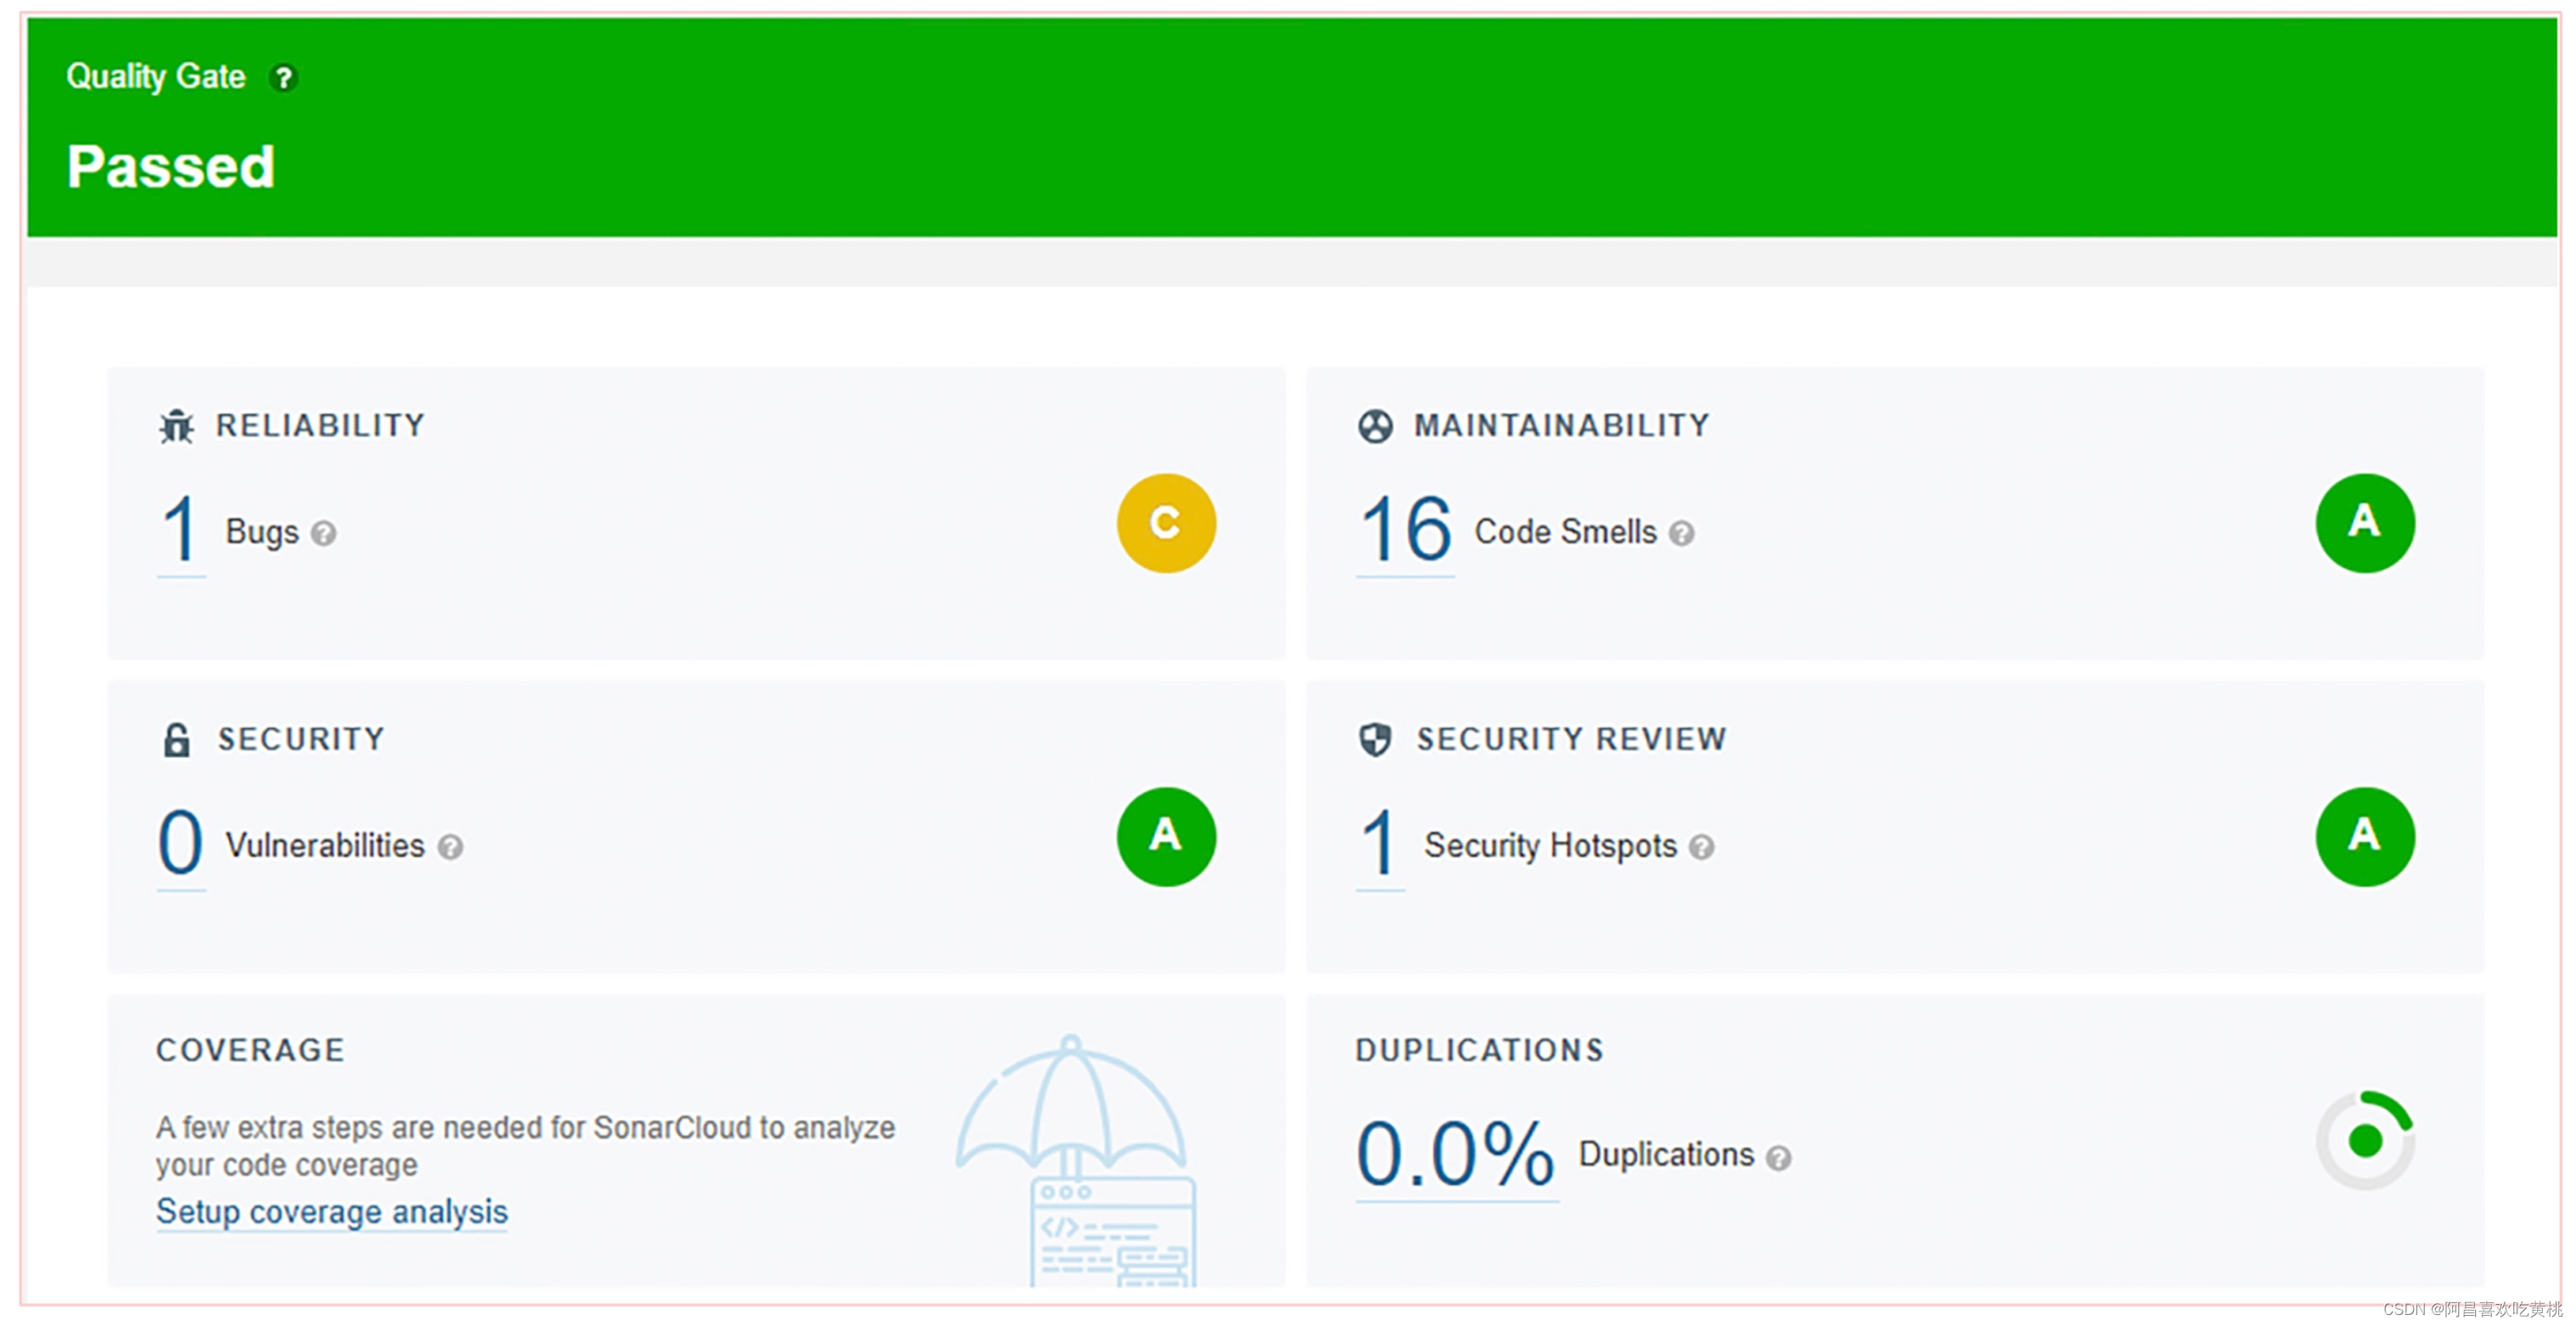This screenshot has width=2576, height=1326.
Task: Open the 0.0% Duplications link
Action: click(x=1455, y=1154)
